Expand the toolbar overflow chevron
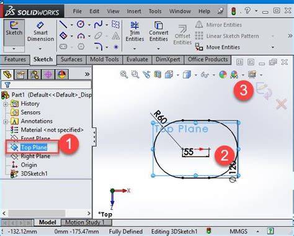Screen dimensions: 294x236 (290, 36)
